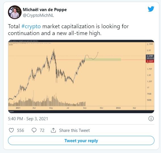Open the @CryptoMichNL handle
This screenshot has width=161, height=153.
(38, 15)
